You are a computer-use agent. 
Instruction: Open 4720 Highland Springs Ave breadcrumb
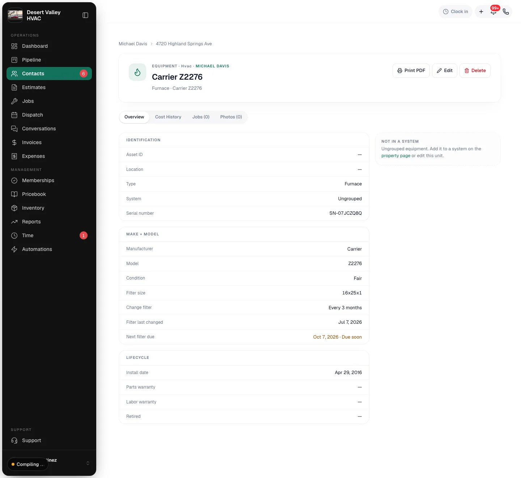pyautogui.click(x=184, y=44)
